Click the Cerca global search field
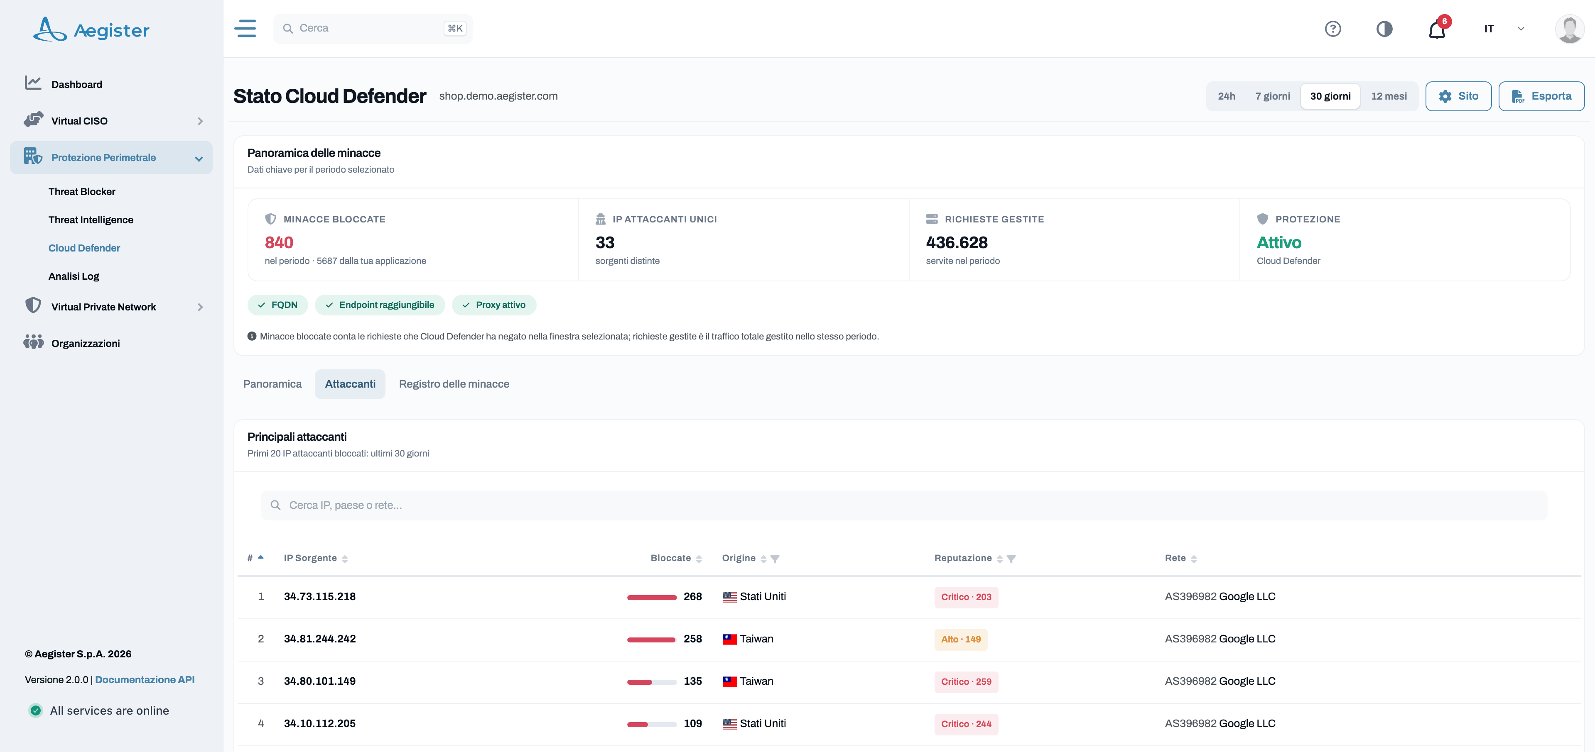1595x752 pixels. pos(373,29)
